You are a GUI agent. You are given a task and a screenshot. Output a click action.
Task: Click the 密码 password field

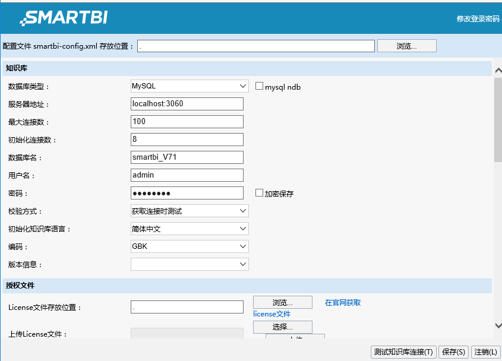187,193
